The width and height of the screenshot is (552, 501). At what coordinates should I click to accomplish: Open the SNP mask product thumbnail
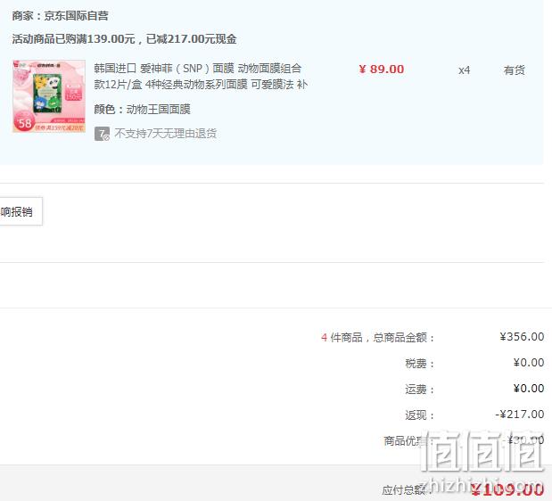49,96
